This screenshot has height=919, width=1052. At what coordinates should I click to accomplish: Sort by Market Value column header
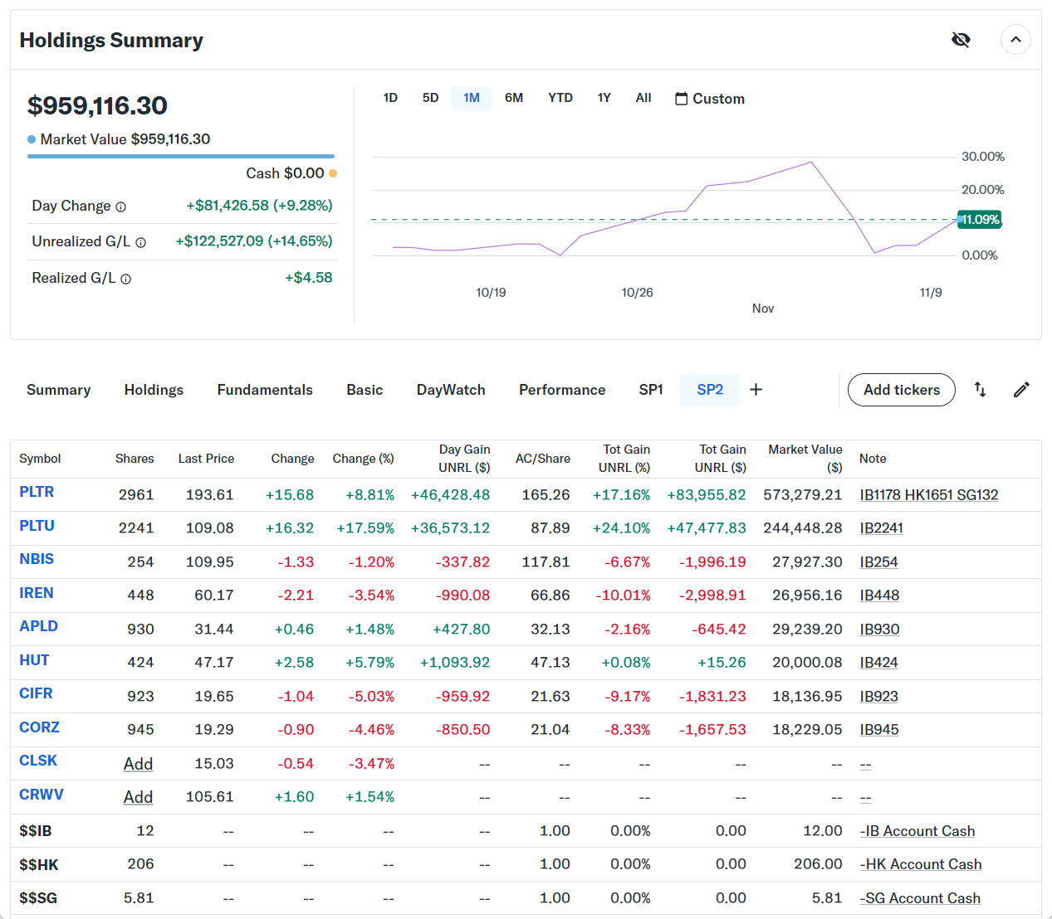(805, 458)
